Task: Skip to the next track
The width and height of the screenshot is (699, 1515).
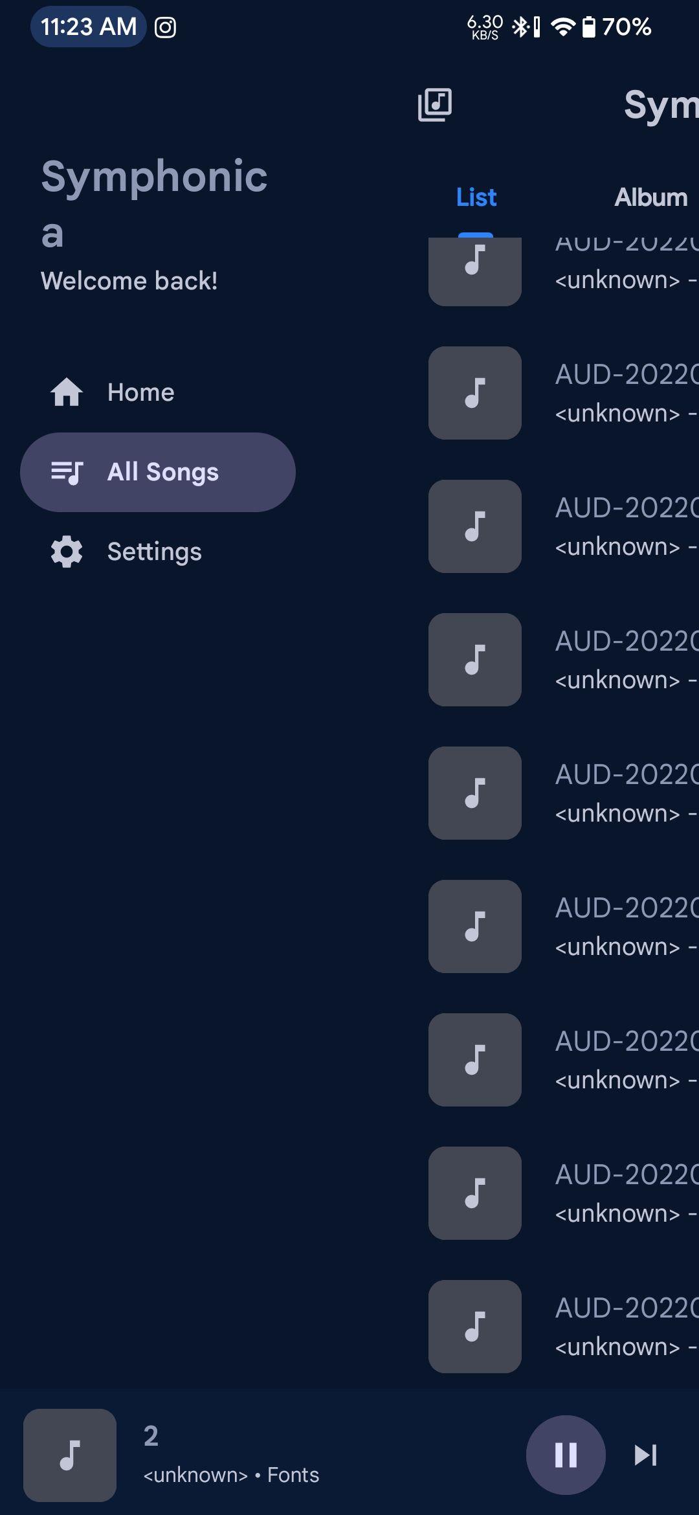Action: click(645, 1455)
